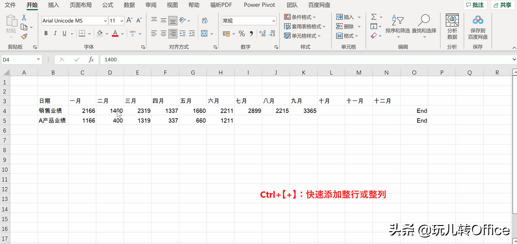517x244 pixels.
Task: Select column G header
Action: coord(193,73)
